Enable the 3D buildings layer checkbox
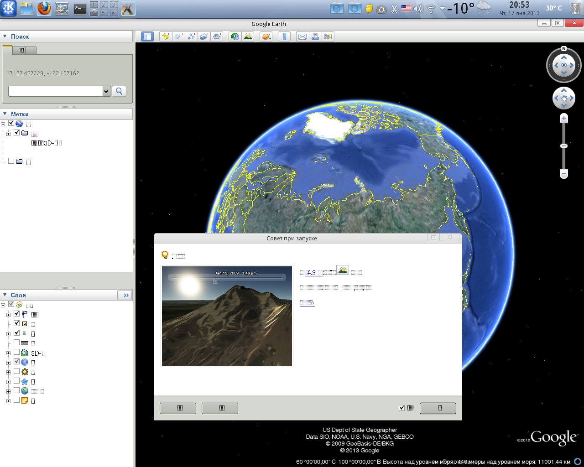This screenshot has width=584, height=467. coord(17,353)
